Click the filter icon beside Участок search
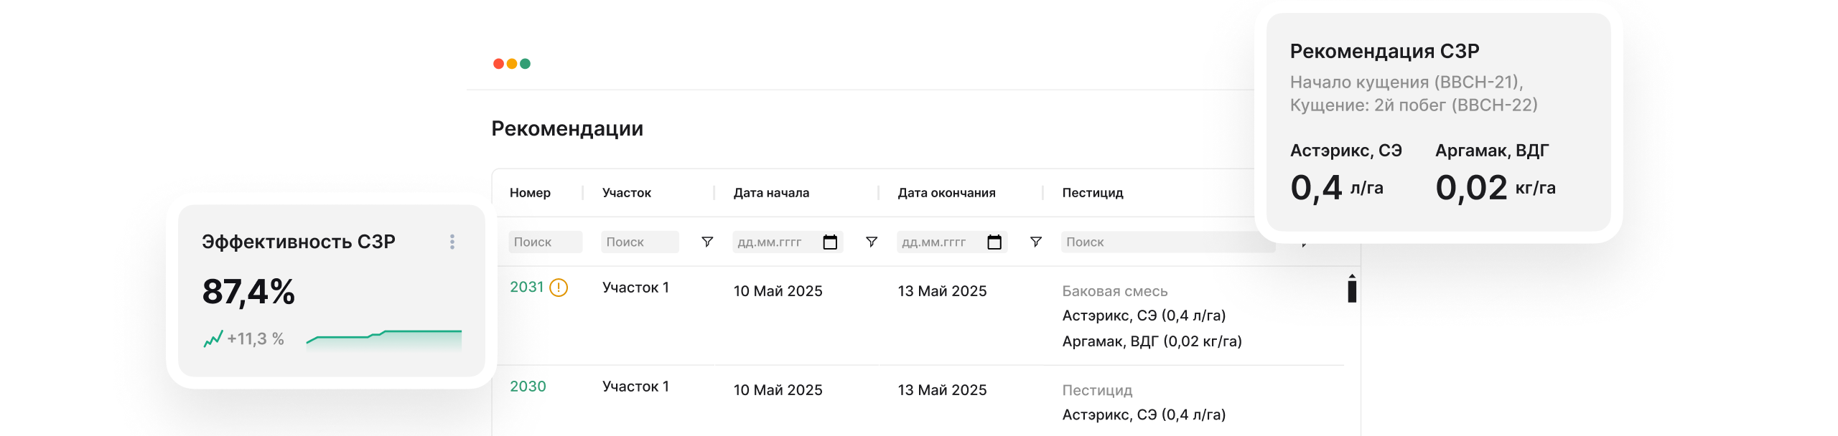Viewport: 1838px width, 436px height. coord(707,242)
